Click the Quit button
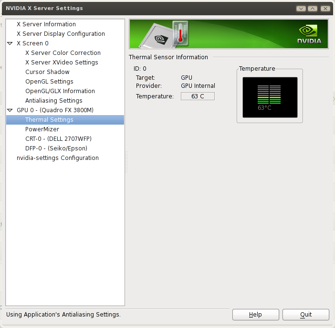335x328 pixels. tap(306, 315)
